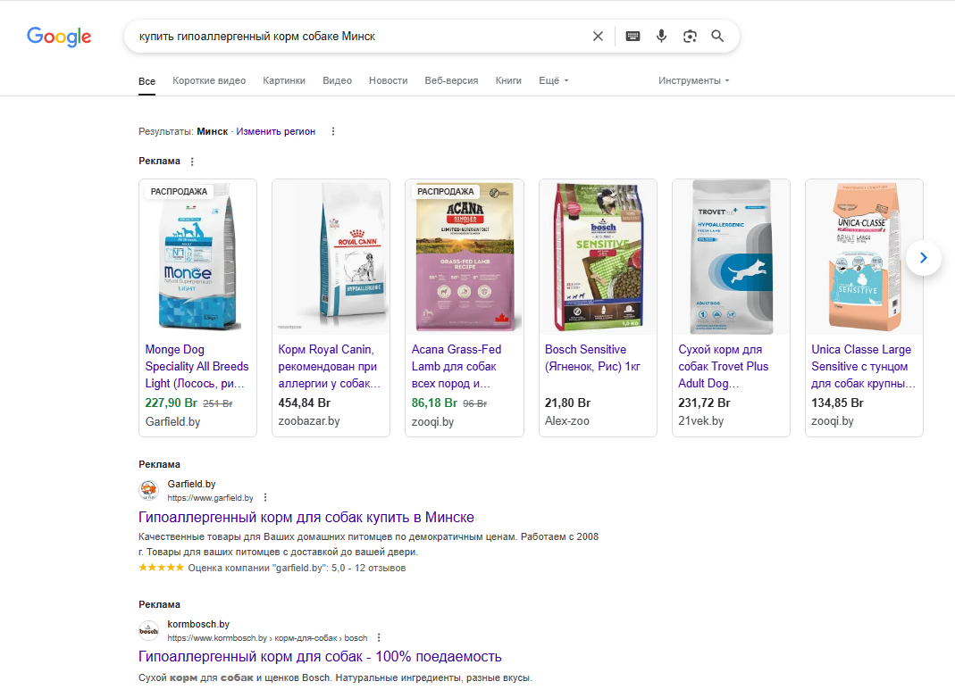Screen dimensions: 955x698
Task: Switch to Видео tab
Action: pyautogui.click(x=338, y=80)
